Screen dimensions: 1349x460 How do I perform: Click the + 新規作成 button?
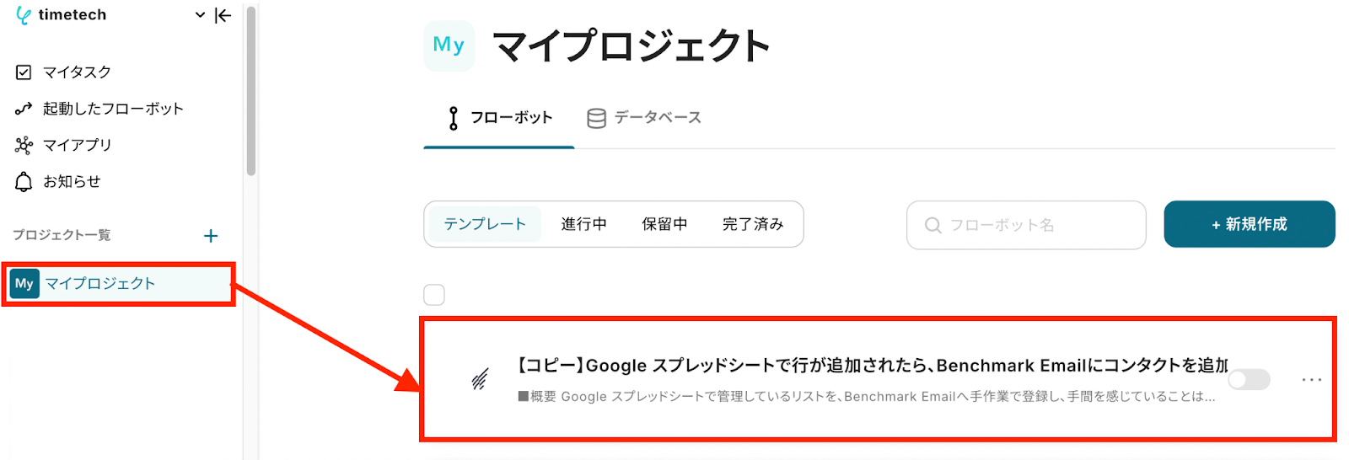coord(1249,224)
